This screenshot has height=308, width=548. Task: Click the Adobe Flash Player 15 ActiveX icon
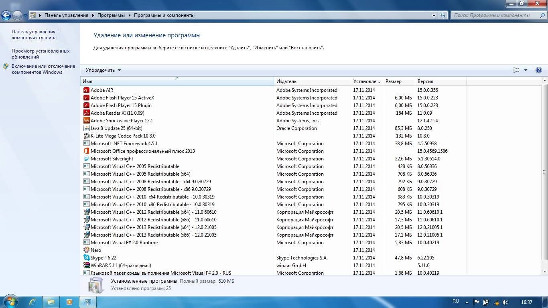coord(86,98)
